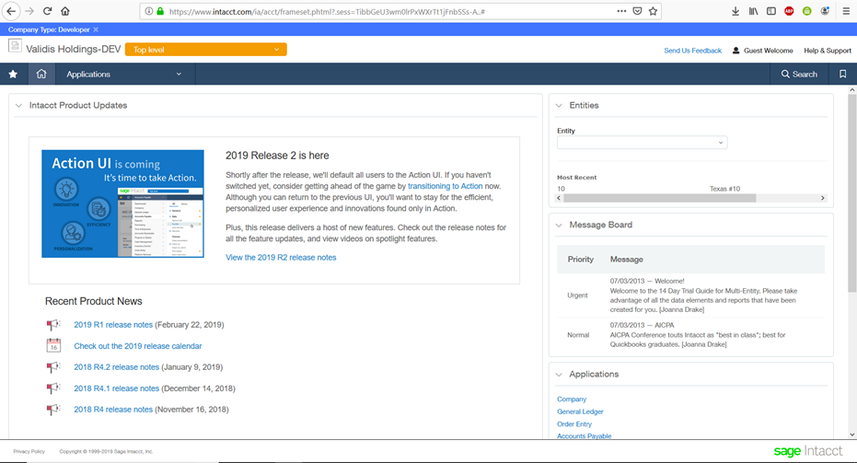Bookmark this page with the star icon
Screen dimensions: 857x463
[x=653, y=11]
